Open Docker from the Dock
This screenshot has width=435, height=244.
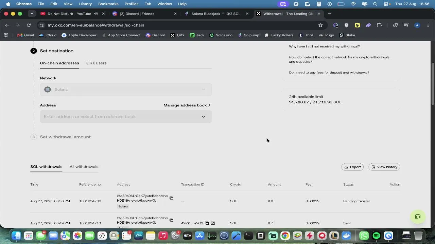346,236
